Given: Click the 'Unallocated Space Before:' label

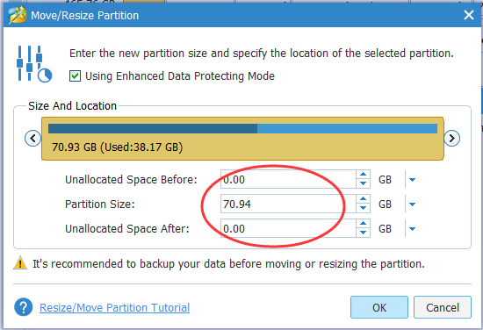Looking at the screenshot, I should point(131,179).
